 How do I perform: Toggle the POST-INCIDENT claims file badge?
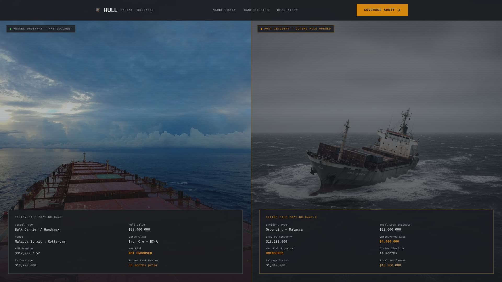click(x=296, y=29)
